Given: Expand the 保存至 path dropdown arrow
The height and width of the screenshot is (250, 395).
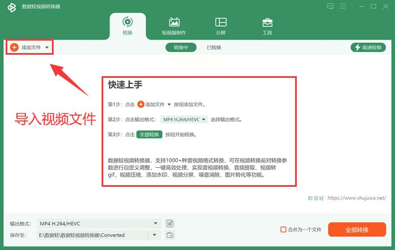Looking at the screenshot, I should point(155,235).
